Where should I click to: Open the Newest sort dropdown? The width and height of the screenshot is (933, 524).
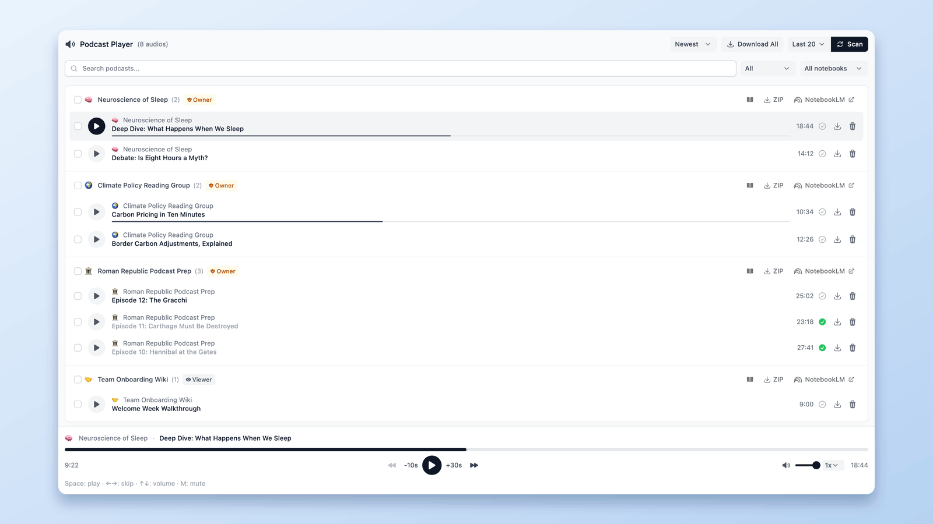[693, 44]
